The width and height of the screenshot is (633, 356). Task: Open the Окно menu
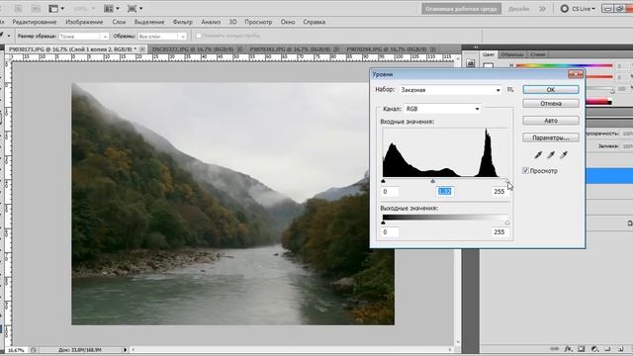click(288, 22)
